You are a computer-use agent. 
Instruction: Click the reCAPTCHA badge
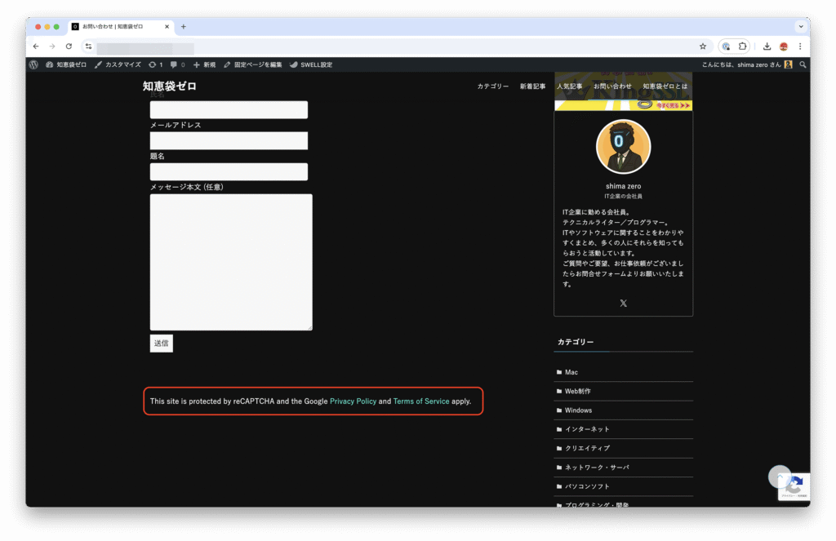point(794,486)
